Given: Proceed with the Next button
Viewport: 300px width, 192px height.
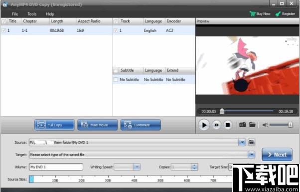Looking at the screenshot, I should [x=277, y=155].
